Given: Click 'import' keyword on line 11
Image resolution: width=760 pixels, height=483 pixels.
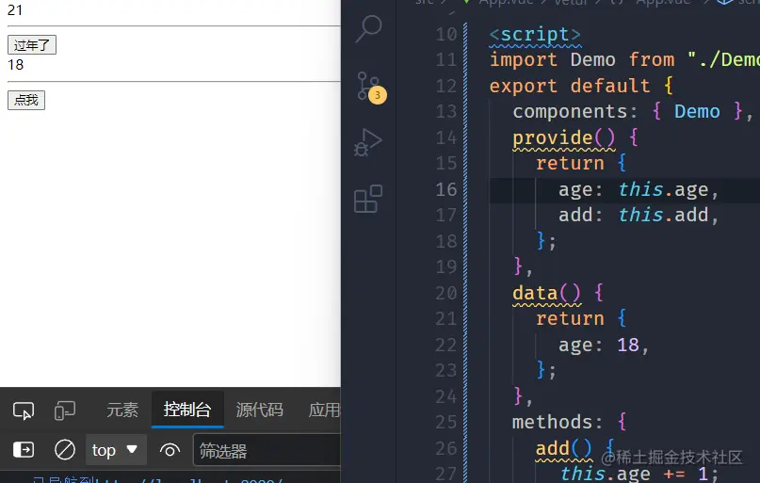Looking at the screenshot, I should (x=524, y=60).
